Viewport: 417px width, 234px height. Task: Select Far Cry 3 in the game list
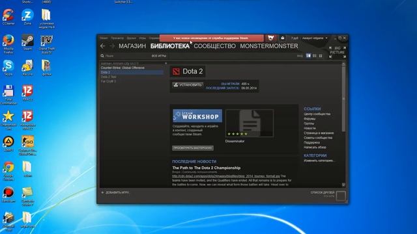click(x=108, y=81)
